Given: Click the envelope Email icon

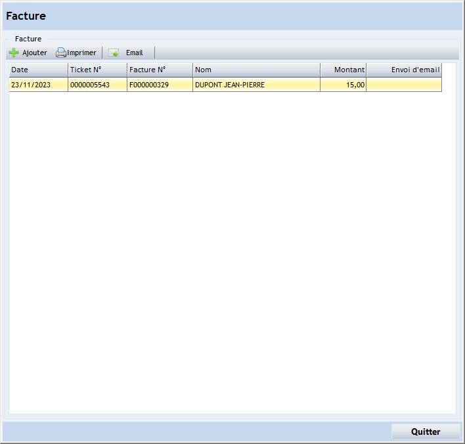Looking at the screenshot, I should 114,53.
